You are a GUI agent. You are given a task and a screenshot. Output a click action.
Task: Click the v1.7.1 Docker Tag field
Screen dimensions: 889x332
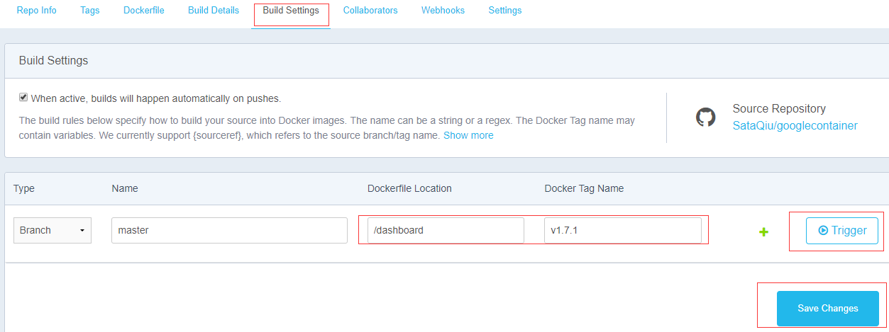point(623,230)
